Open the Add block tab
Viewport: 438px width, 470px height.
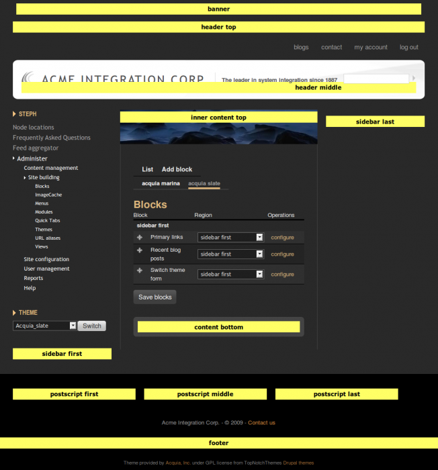(177, 169)
